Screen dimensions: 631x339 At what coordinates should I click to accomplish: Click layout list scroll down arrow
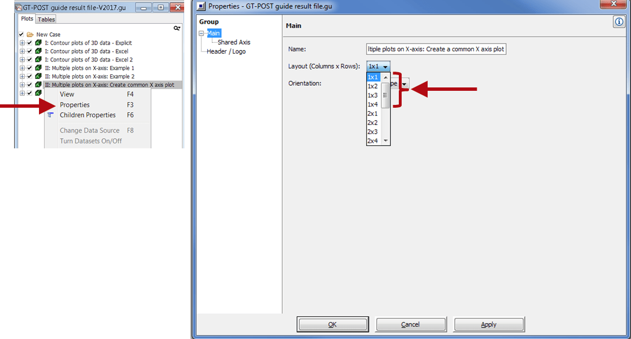385,140
